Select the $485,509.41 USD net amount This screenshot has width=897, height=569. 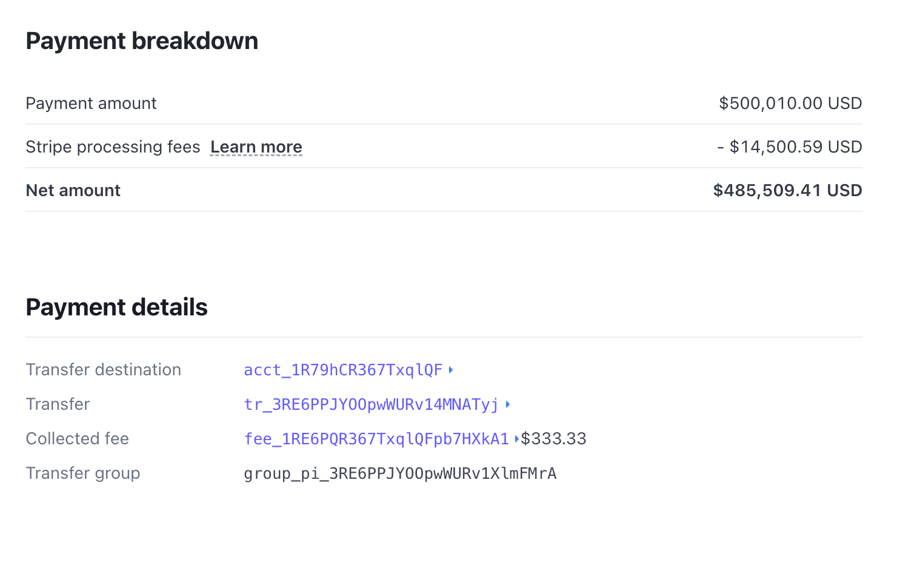(x=787, y=191)
